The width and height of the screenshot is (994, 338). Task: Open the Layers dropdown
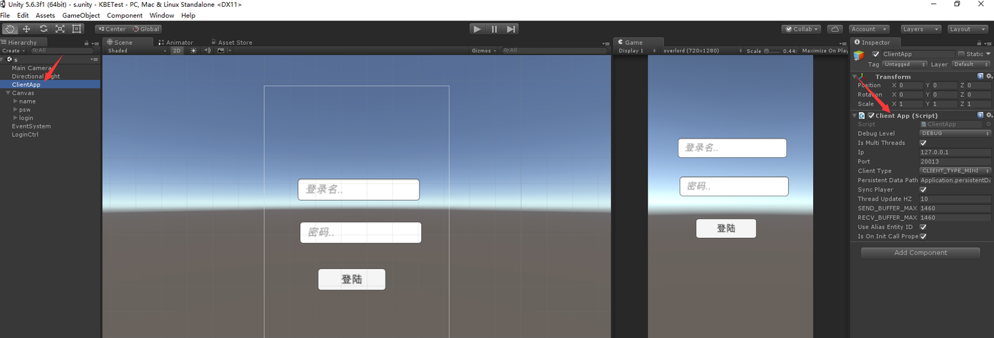click(x=921, y=29)
